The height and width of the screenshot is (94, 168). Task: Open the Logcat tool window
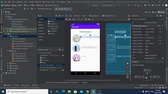pyautogui.click(x=26, y=85)
